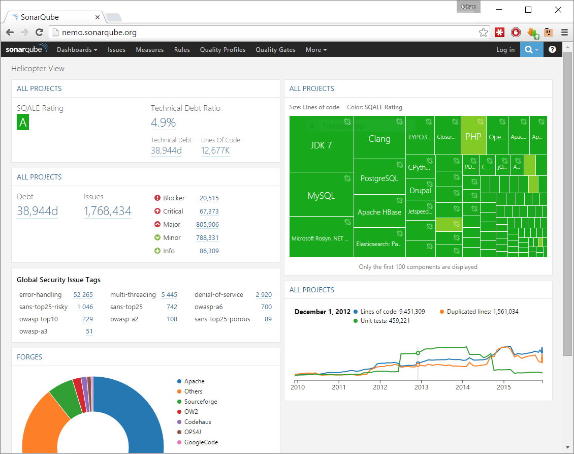The image size is (574, 454).
Task: Open the Rules menu item
Action: pyautogui.click(x=182, y=49)
